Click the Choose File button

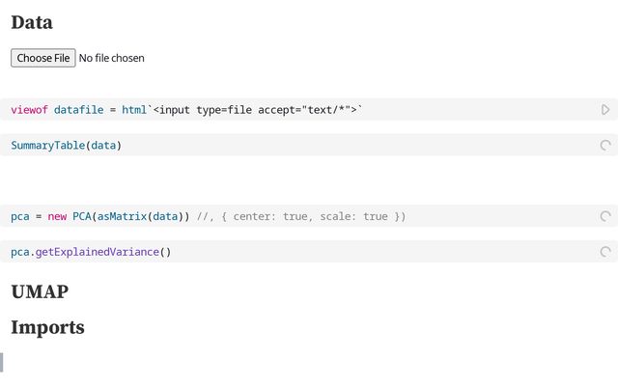tap(42, 58)
